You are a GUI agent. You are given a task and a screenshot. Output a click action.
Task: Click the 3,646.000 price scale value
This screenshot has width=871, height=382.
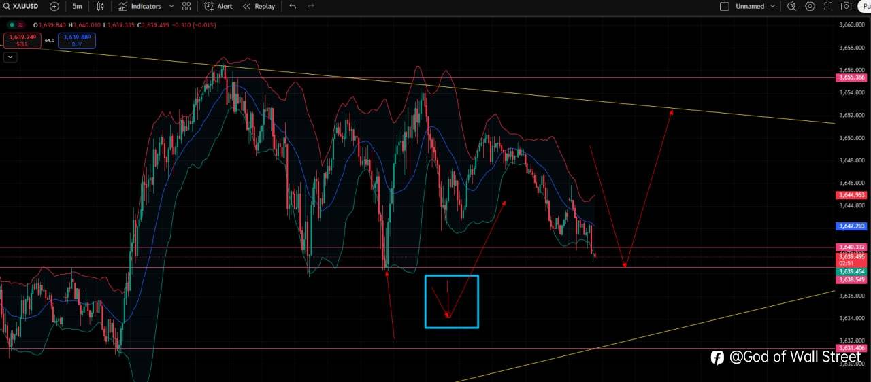(852, 183)
